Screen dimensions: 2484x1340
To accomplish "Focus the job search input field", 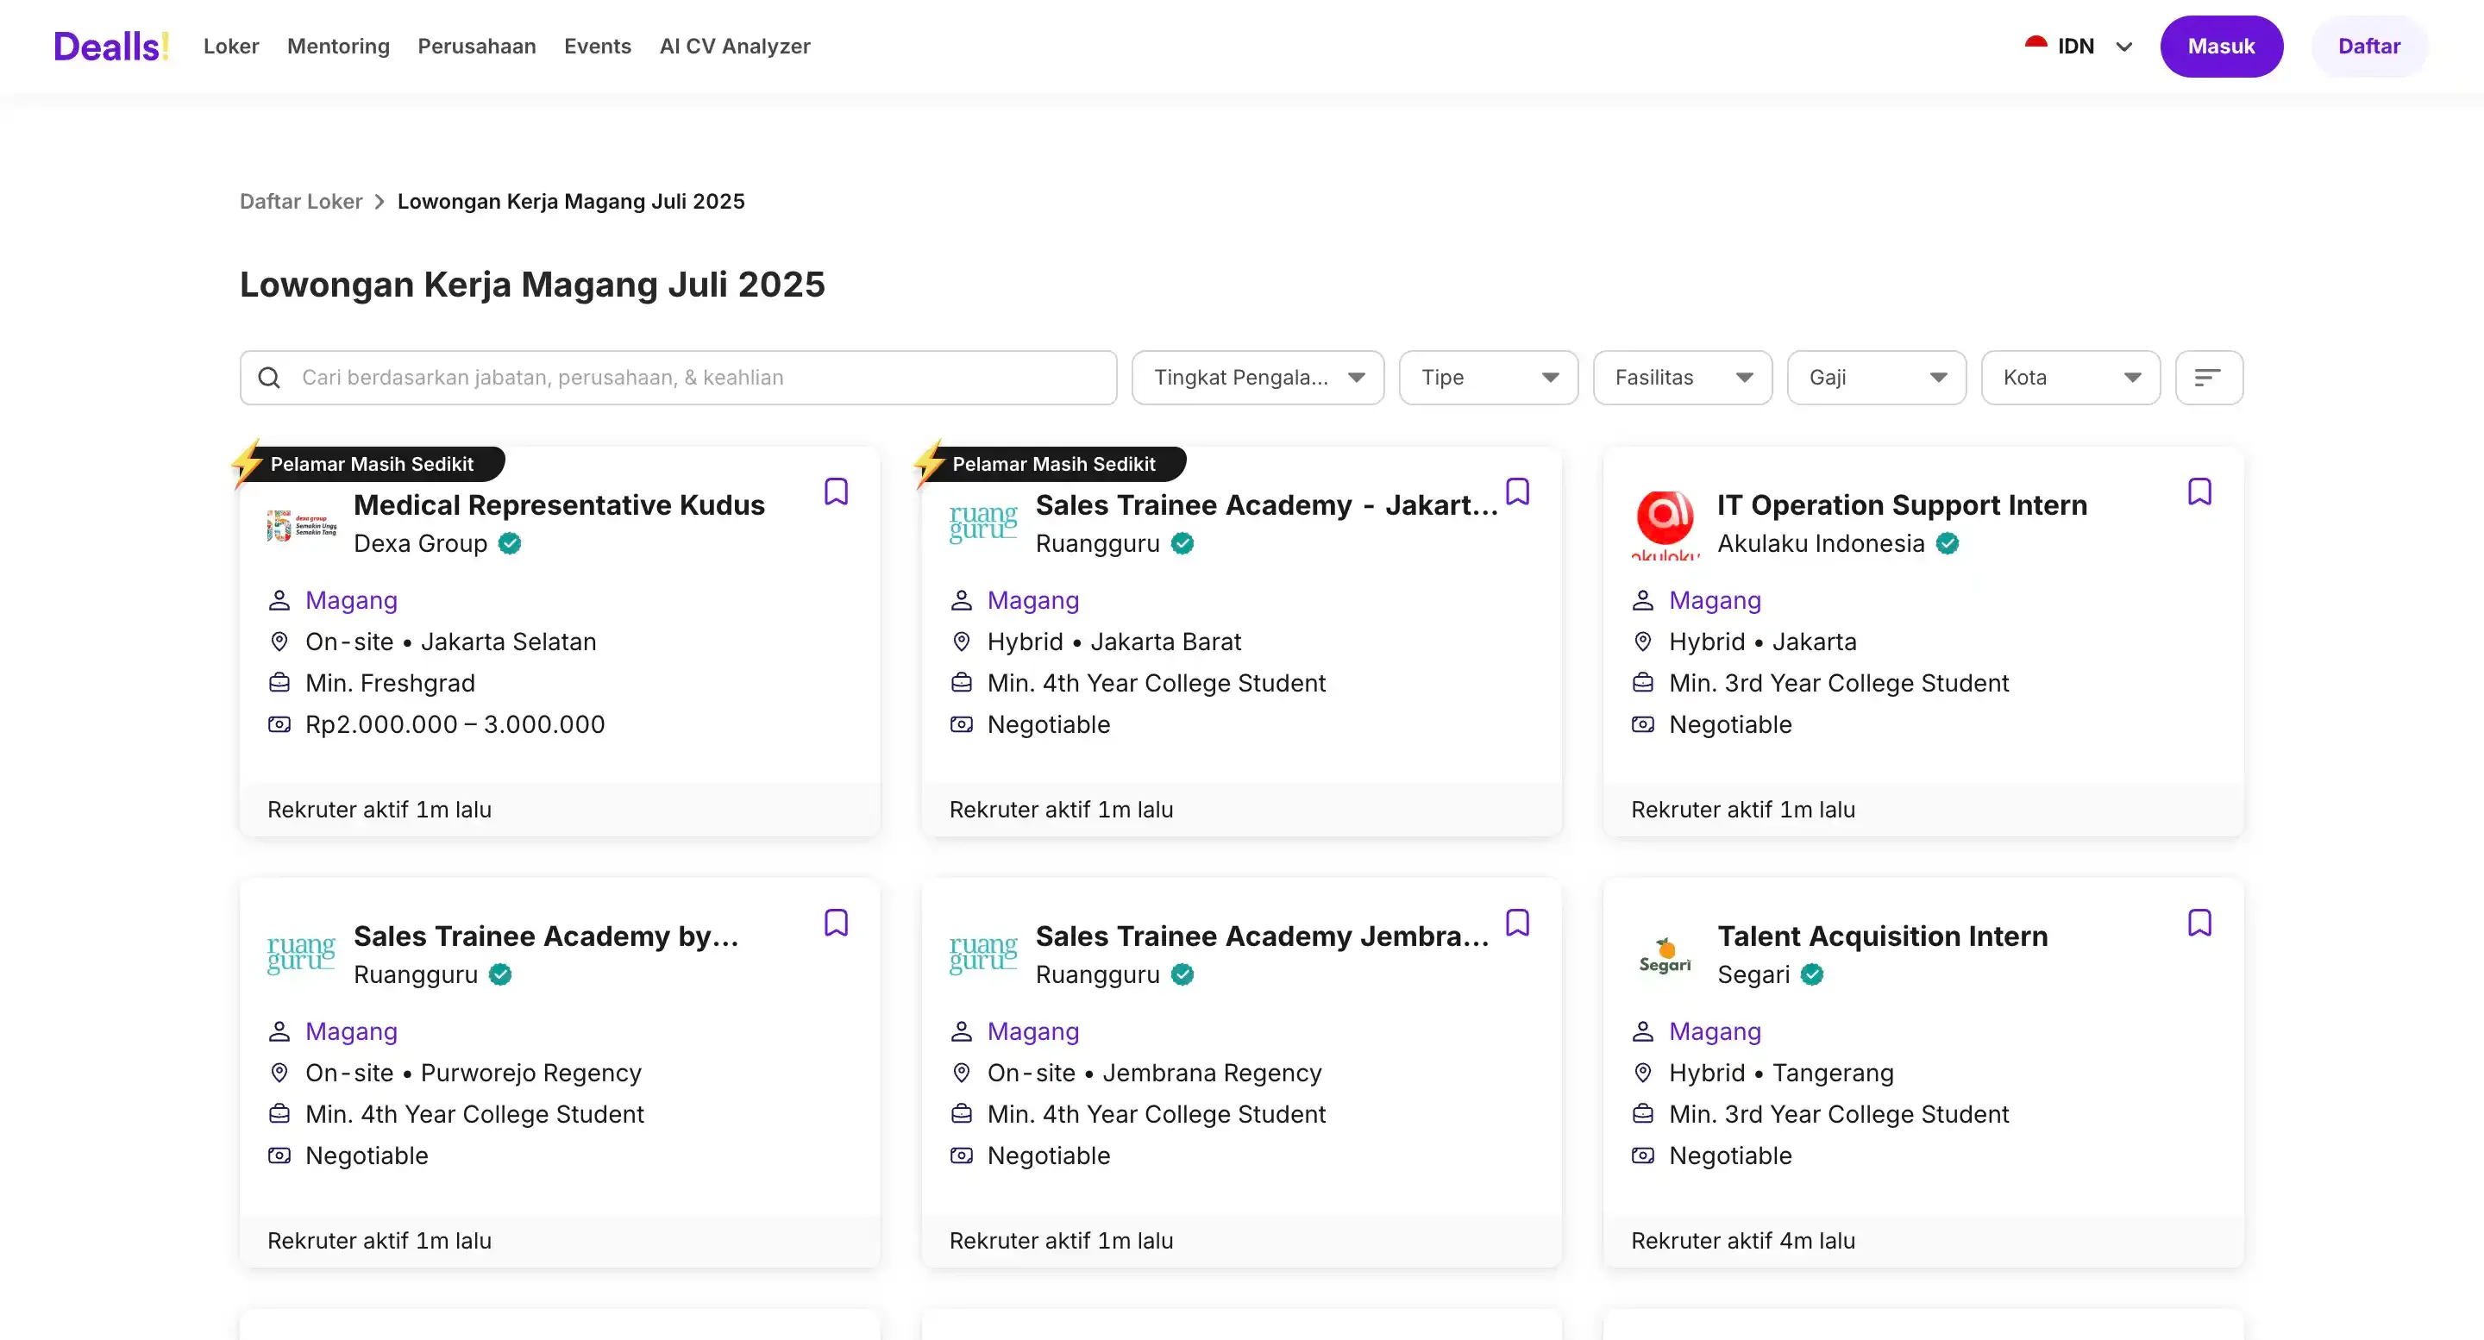I will click(x=679, y=378).
